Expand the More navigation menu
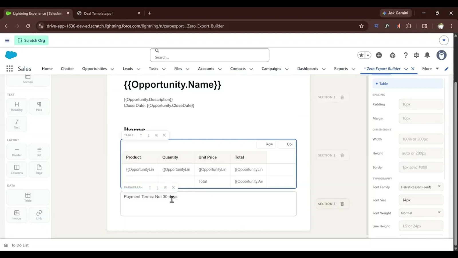 [430, 69]
